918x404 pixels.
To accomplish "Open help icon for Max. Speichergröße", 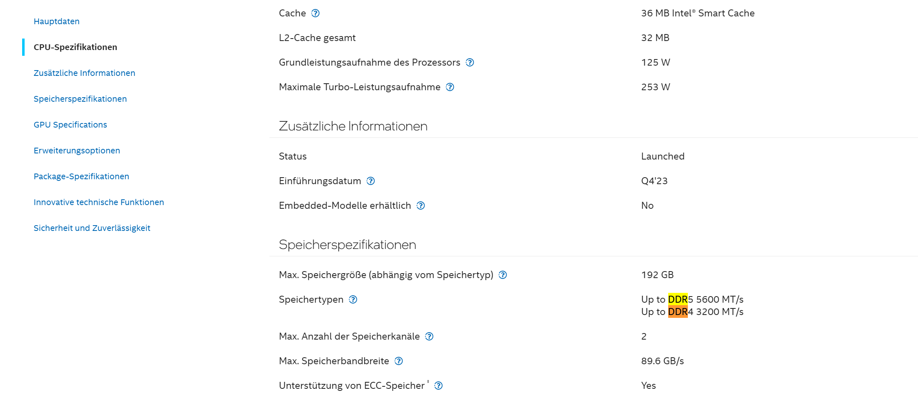I will pyautogui.click(x=502, y=275).
